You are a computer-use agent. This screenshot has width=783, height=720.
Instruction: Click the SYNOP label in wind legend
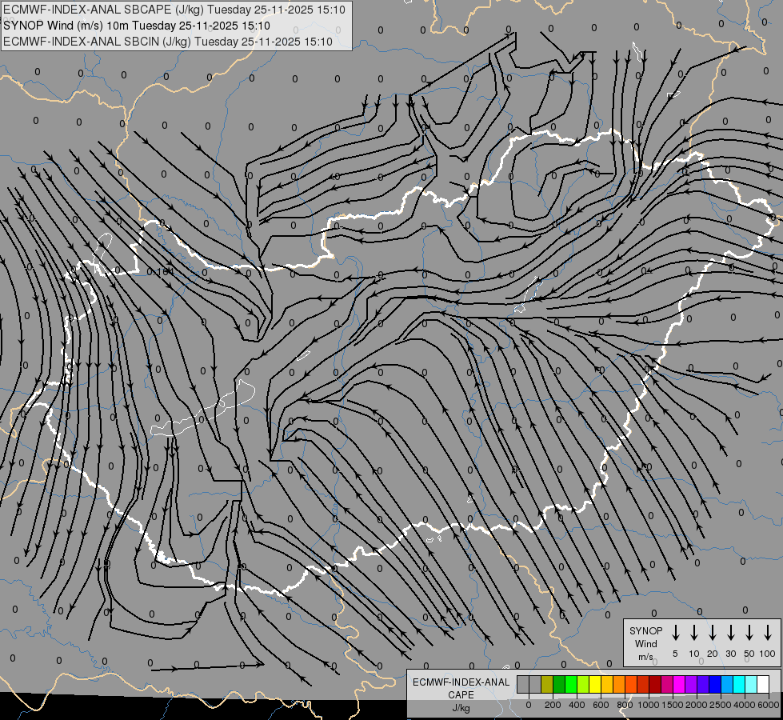point(645,631)
